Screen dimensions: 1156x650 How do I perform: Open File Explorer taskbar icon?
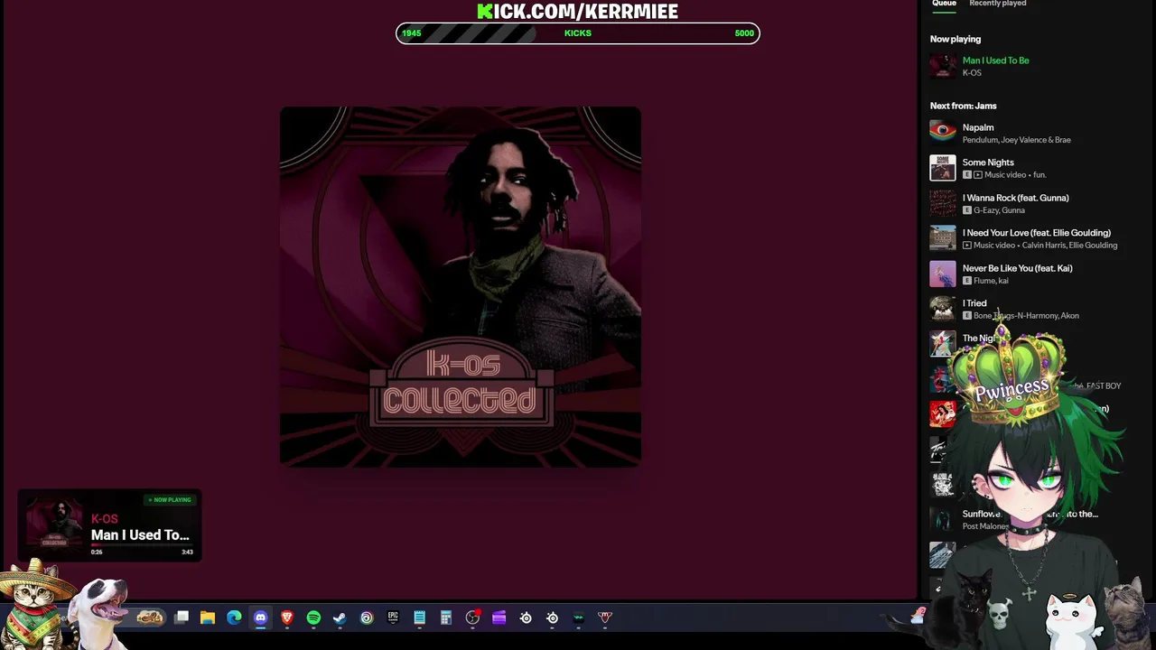pyautogui.click(x=208, y=617)
